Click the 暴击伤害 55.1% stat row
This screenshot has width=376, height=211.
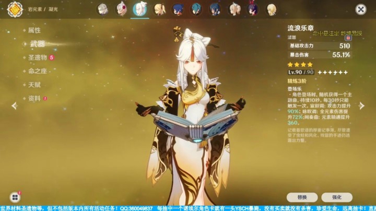coord(320,55)
